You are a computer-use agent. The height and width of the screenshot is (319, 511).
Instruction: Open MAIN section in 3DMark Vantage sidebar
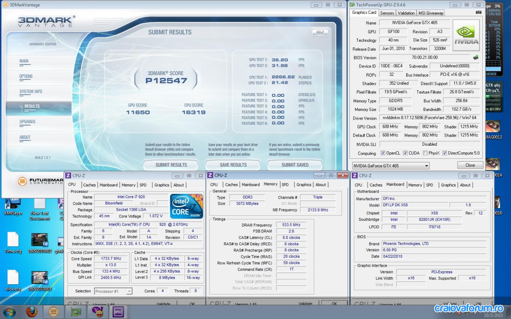click(x=24, y=61)
